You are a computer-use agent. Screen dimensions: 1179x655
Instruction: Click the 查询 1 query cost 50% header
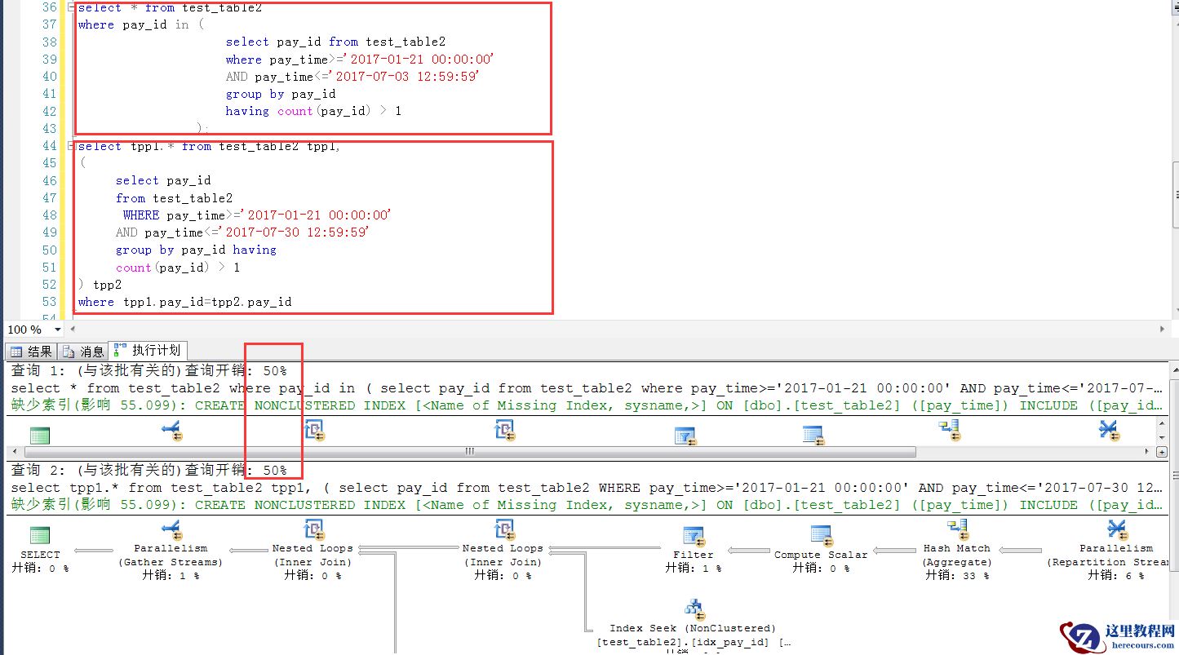pyautogui.click(x=149, y=370)
